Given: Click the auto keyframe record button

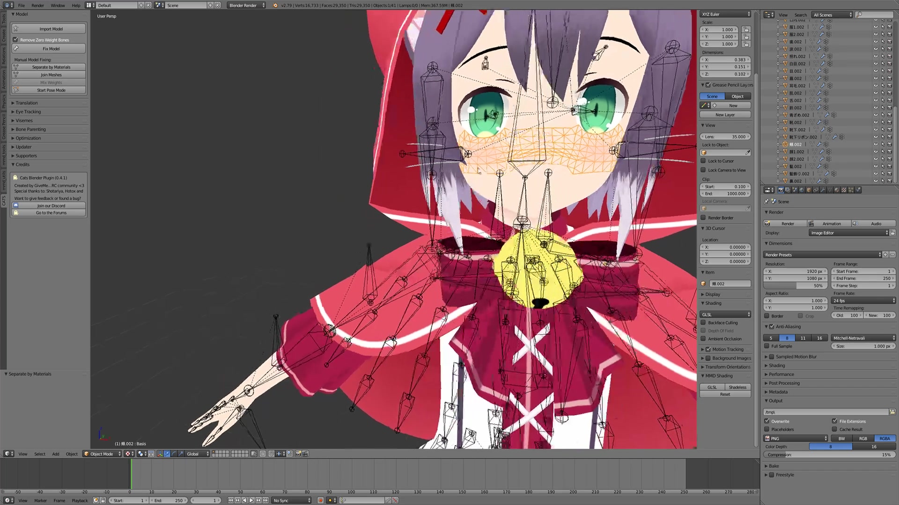Looking at the screenshot, I should [x=321, y=500].
